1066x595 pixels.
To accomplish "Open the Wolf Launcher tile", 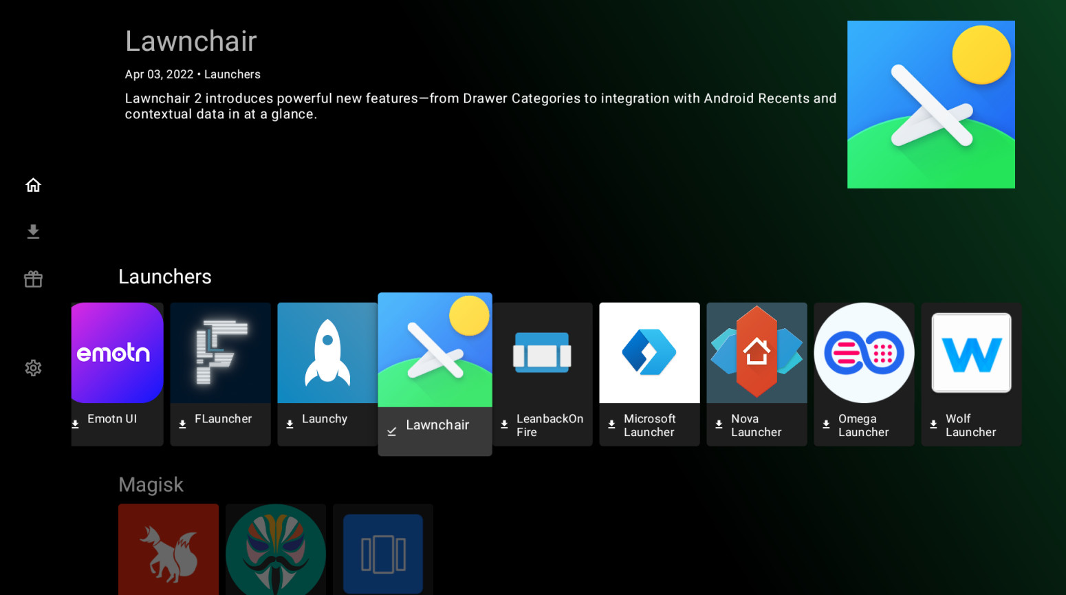I will [x=971, y=374].
